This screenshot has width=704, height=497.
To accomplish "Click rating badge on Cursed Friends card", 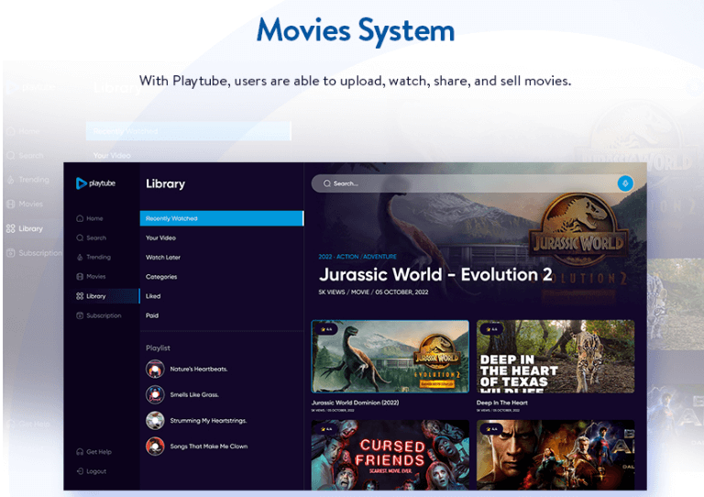I will pos(326,429).
